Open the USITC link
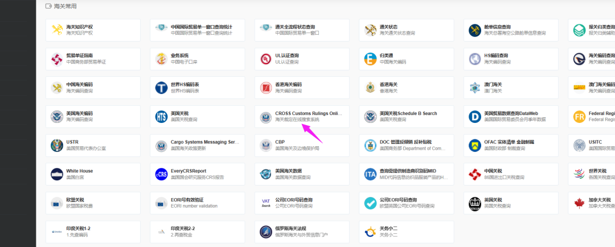The image size is (615, 247). (x=592, y=146)
